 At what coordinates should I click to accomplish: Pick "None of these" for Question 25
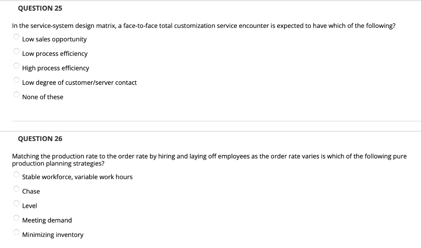(x=16, y=94)
